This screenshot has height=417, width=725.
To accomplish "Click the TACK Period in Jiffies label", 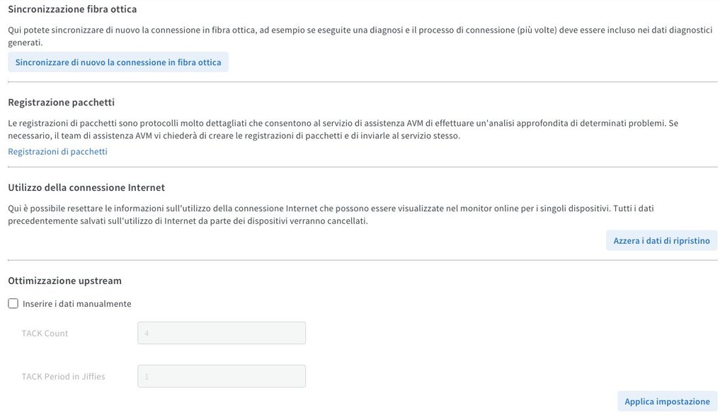I will pos(63,377).
